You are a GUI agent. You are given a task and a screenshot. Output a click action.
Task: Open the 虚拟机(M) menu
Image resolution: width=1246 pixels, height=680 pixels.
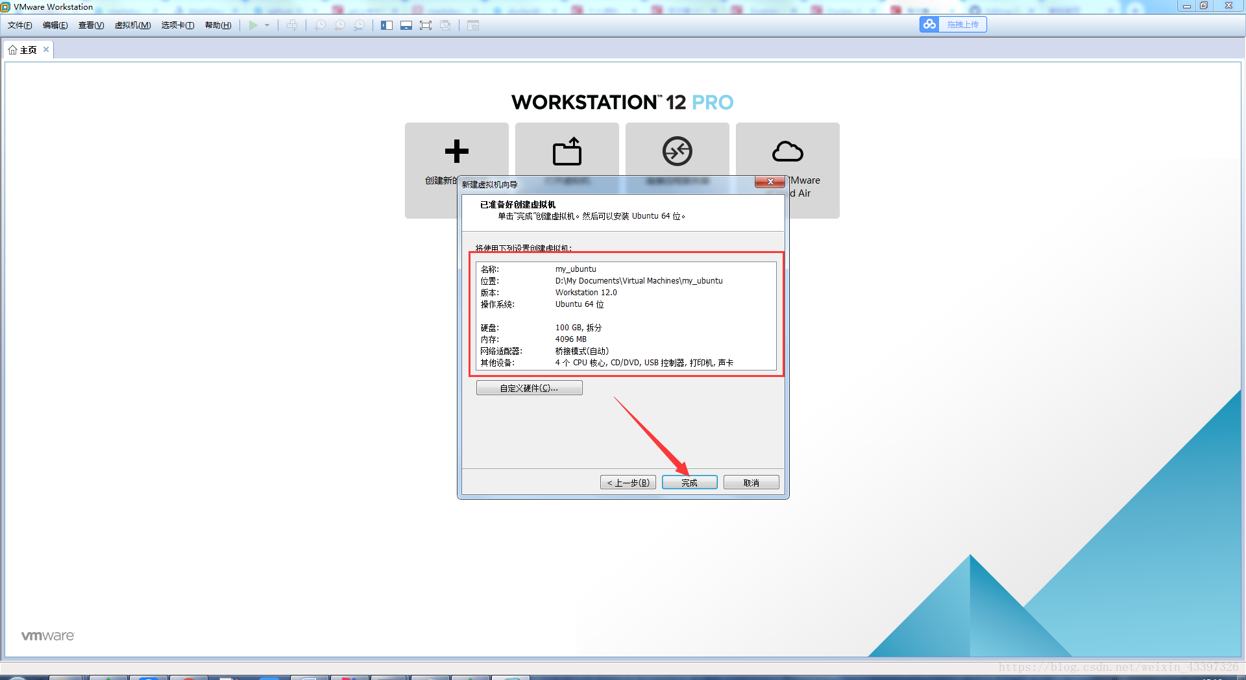[x=132, y=25]
